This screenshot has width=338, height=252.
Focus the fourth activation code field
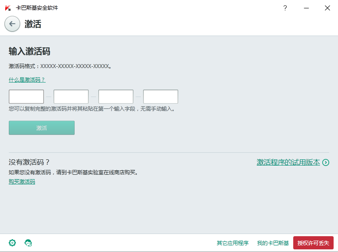161,97
